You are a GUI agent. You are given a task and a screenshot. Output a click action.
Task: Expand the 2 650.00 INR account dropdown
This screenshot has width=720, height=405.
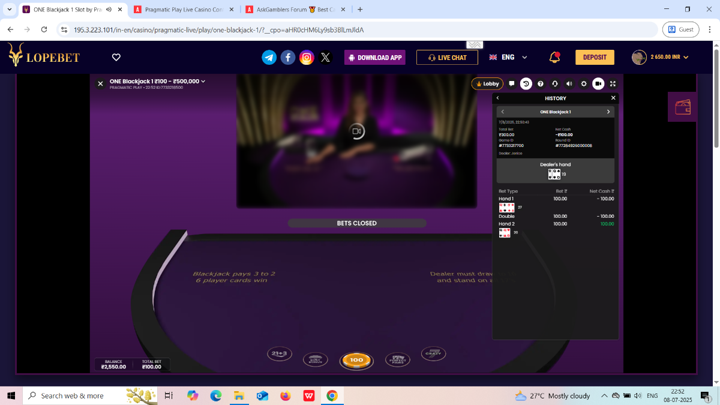coord(660,57)
